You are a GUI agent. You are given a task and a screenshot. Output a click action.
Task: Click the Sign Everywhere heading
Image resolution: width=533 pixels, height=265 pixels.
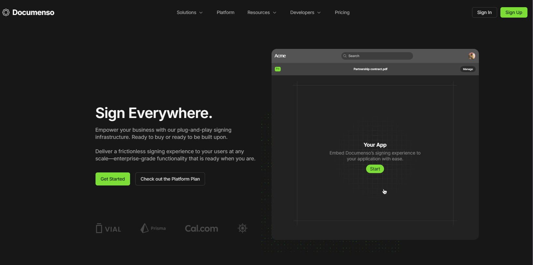[154, 113]
